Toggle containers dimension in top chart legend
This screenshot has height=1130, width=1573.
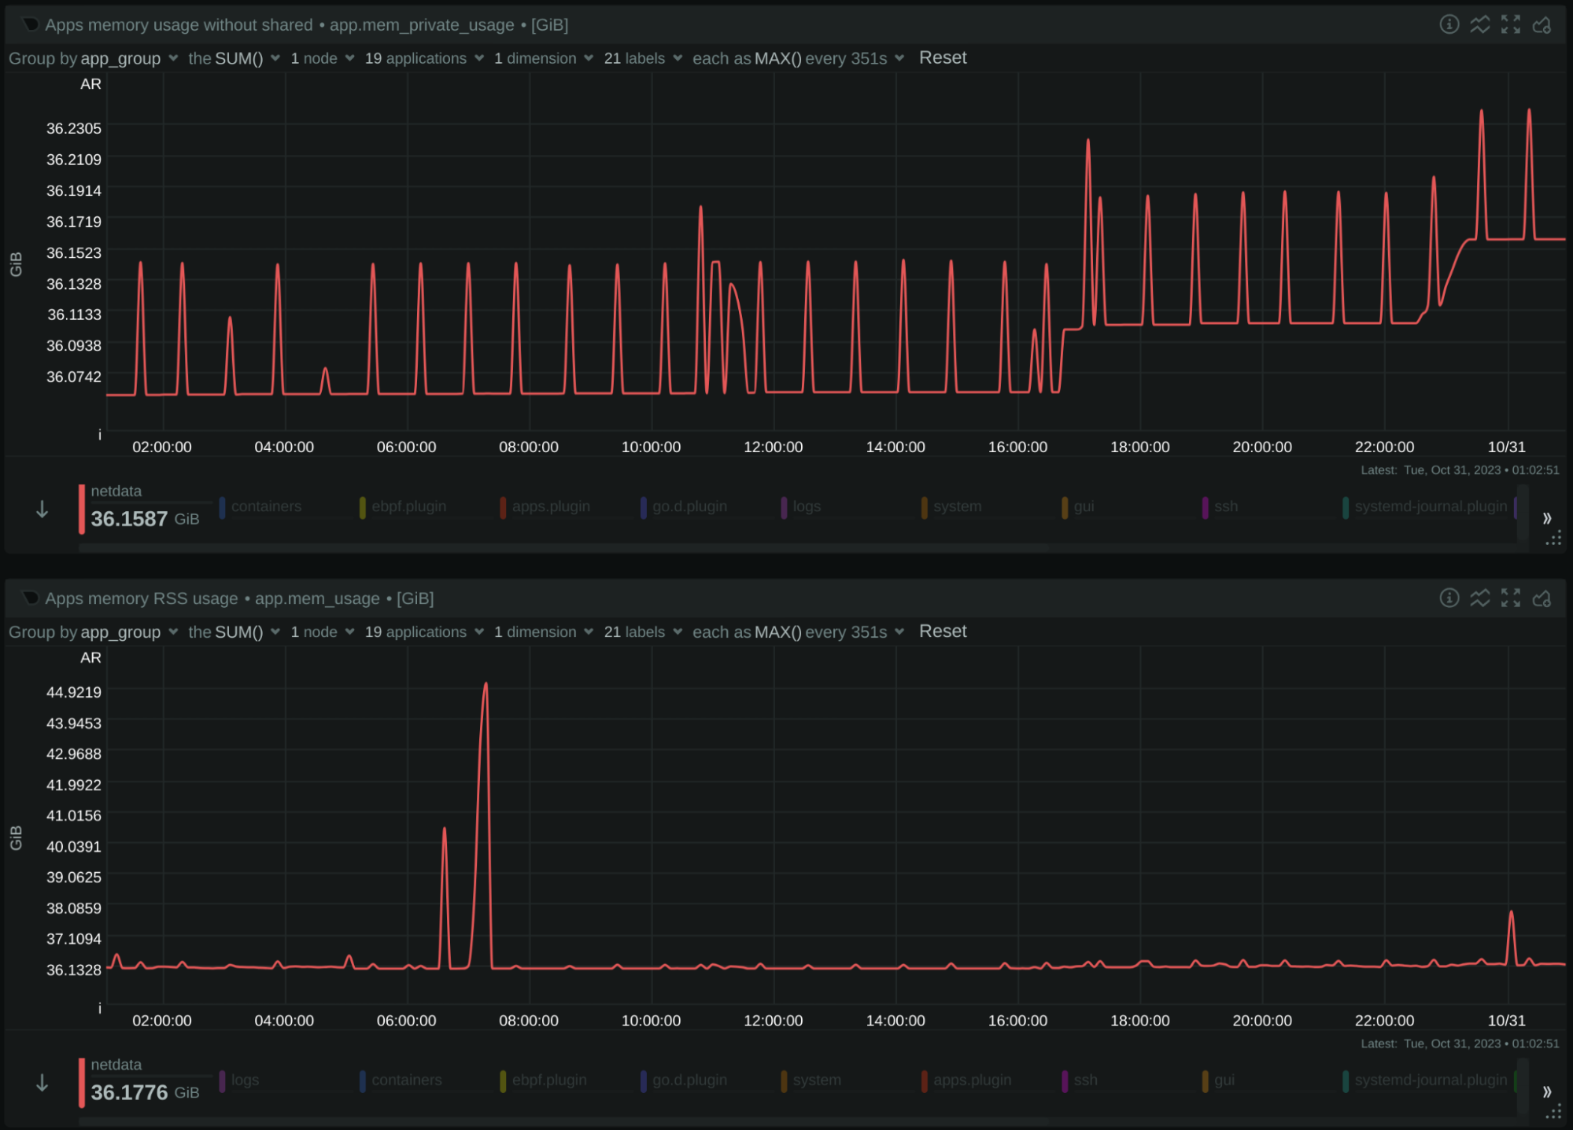point(266,506)
